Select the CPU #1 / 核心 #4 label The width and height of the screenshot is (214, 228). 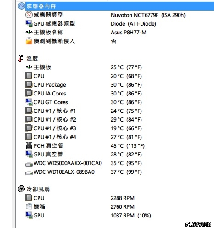pyautogui.click(x=55, y=137)
